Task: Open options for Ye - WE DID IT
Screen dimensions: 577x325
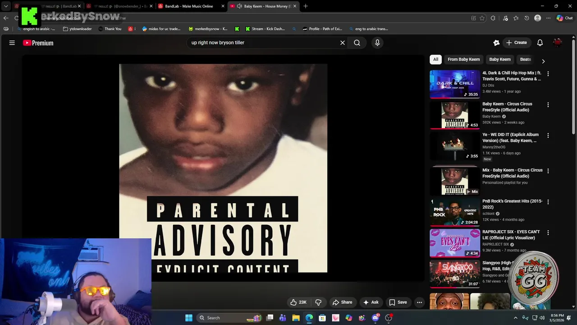Action: pyautogui.click(x=548, y=135)
